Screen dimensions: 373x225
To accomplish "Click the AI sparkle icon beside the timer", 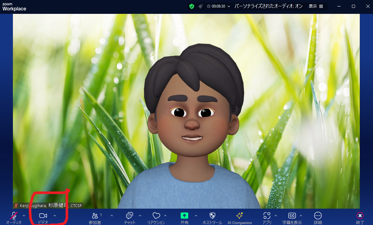I will coord(200,6).
